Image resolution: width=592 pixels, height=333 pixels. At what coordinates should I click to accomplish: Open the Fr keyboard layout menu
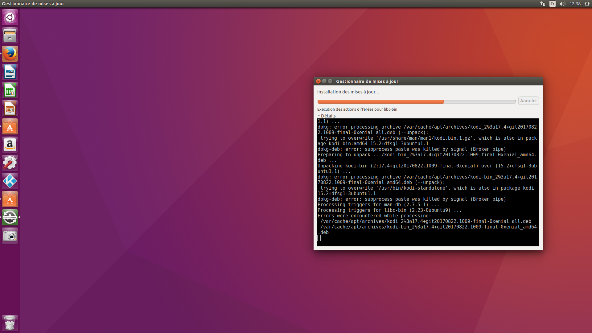[x=552, y=4]
